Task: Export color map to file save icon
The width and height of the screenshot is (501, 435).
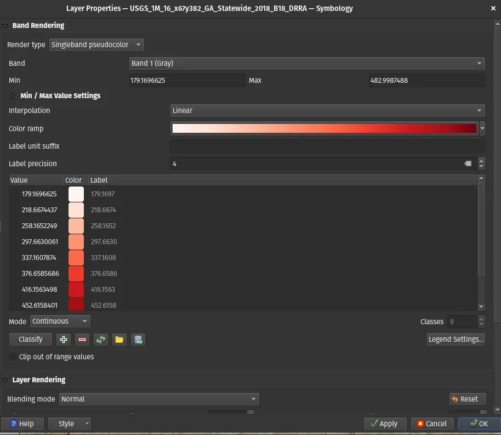Action: 138,340
